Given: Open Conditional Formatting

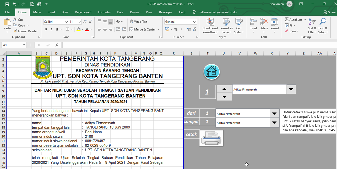Looking at the screenshot, I should click(210, 26).
